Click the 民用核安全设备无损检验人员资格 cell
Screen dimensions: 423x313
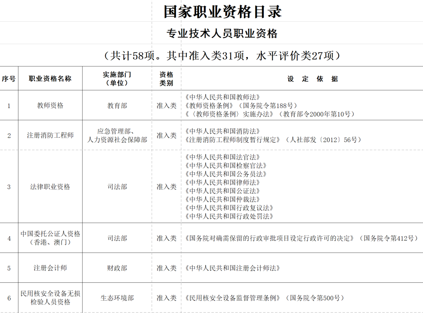coord(50,298)
